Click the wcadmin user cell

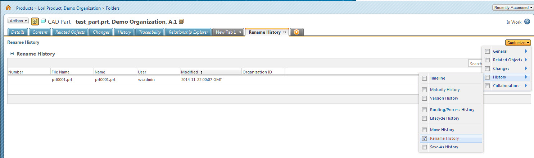point(146,80)
